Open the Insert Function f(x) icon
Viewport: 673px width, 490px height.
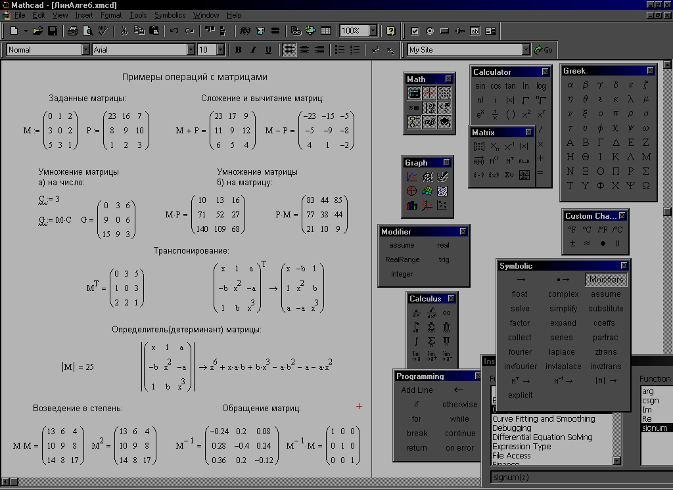pyautogui.click(x=244, y=31)
